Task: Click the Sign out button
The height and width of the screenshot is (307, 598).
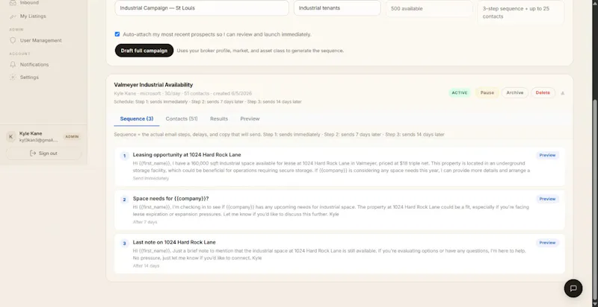Action: point(43,153)
